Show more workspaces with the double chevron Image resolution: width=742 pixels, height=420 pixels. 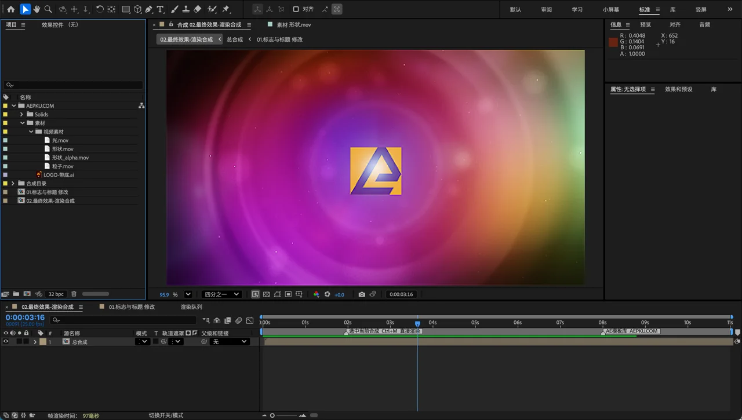click(730, 9)
